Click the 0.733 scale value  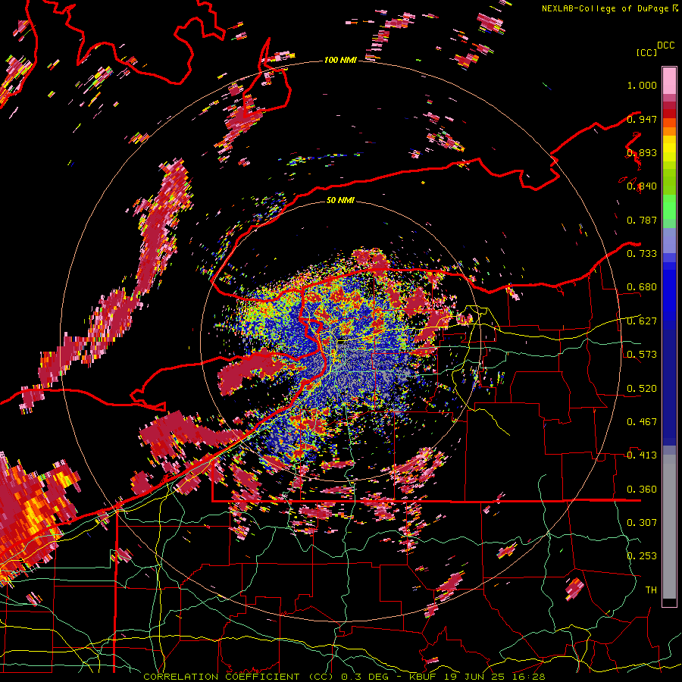(x=642, y=254)
